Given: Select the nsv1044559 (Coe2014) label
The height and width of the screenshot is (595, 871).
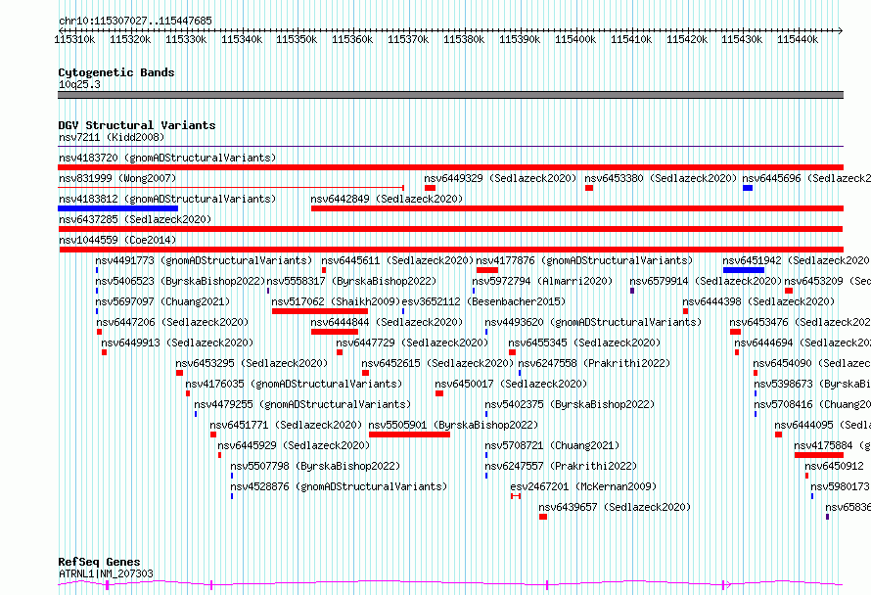Looking at the screenshot, I should 117,240.
